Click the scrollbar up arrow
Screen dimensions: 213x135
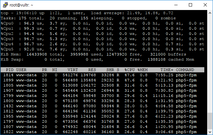click(210, 13)
